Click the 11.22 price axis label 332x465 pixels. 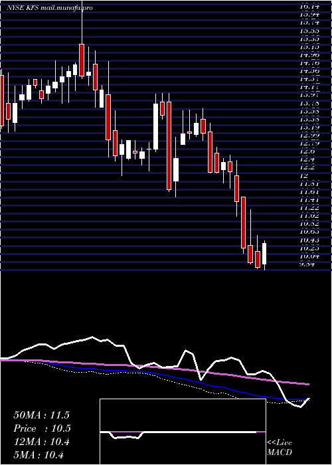coord(310,207)
